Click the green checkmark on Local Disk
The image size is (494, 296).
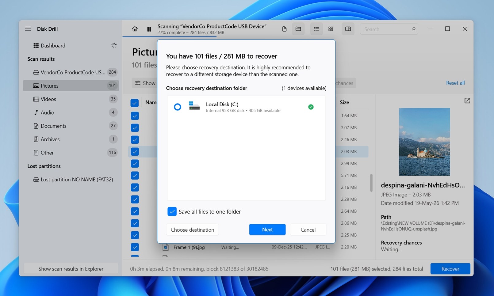click(311, 107)
